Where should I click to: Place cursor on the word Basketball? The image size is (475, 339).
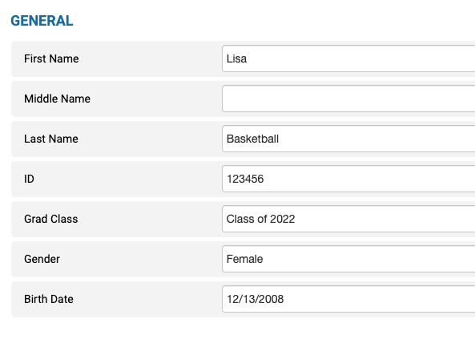click(252, 139)
